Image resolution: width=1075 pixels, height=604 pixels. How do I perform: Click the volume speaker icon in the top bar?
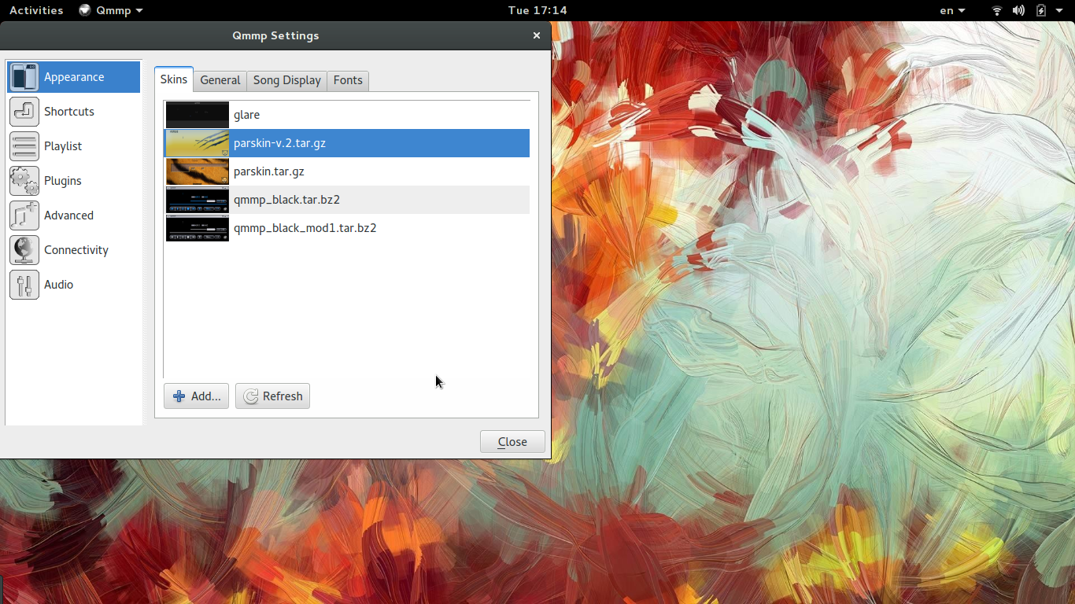[1018, 10]
